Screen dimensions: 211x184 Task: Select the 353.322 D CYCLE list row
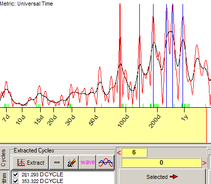(x=63, y=181)
